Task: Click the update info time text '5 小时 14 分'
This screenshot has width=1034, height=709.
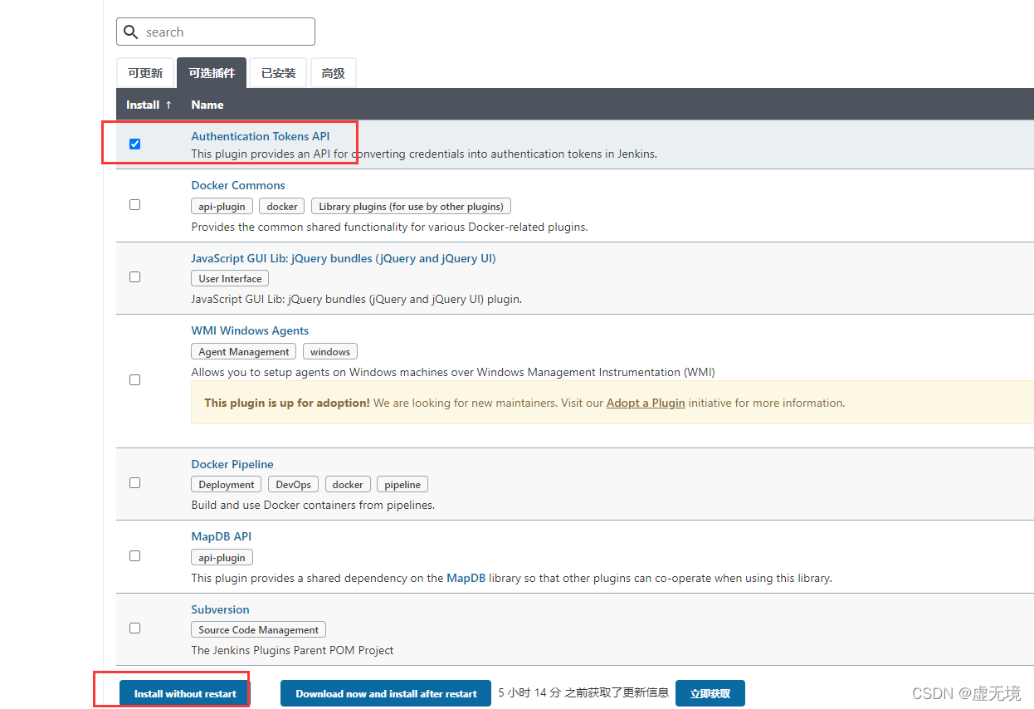Action: coord(529,692)
